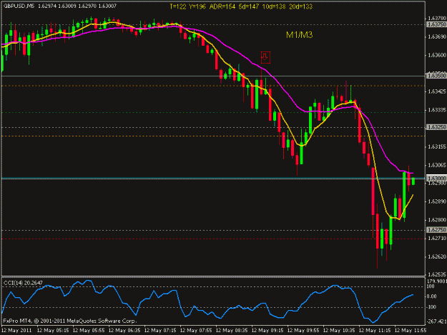Select the GBPUSD,M5 chart title text
Screen dimensions: 447x335
[x=19, y=6]
